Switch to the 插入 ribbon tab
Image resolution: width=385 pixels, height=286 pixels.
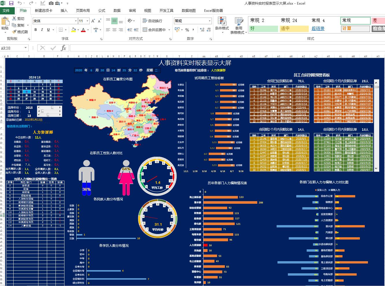tap(63, 10)
